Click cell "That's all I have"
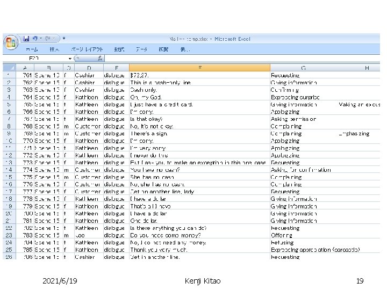This screenshot has width=387, height=290. point(199,206)
